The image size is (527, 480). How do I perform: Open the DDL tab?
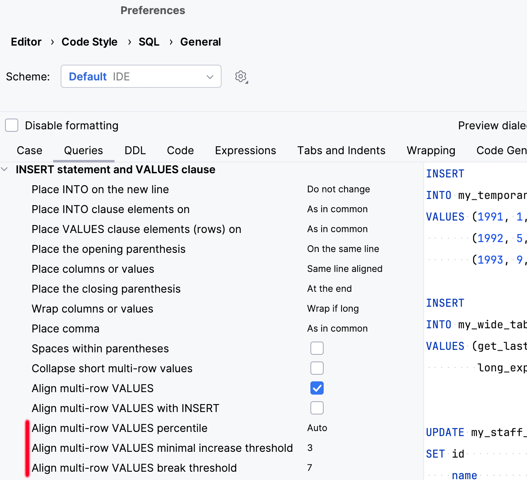pyautogui.click(x=135, y=150)
